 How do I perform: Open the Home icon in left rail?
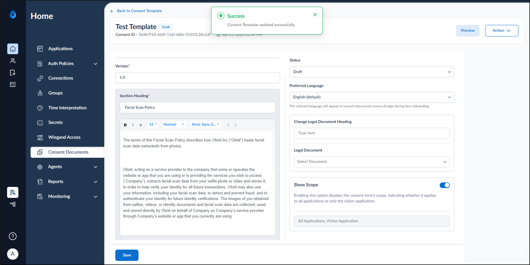[x=13, y=49]
